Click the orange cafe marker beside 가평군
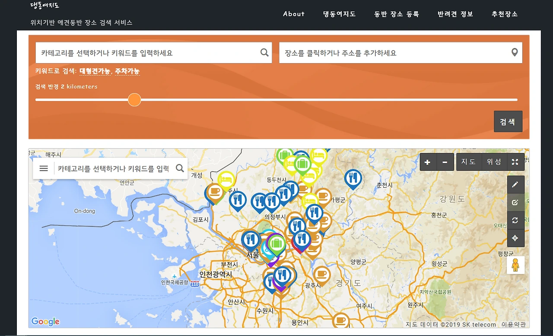 tap(323, 196)
